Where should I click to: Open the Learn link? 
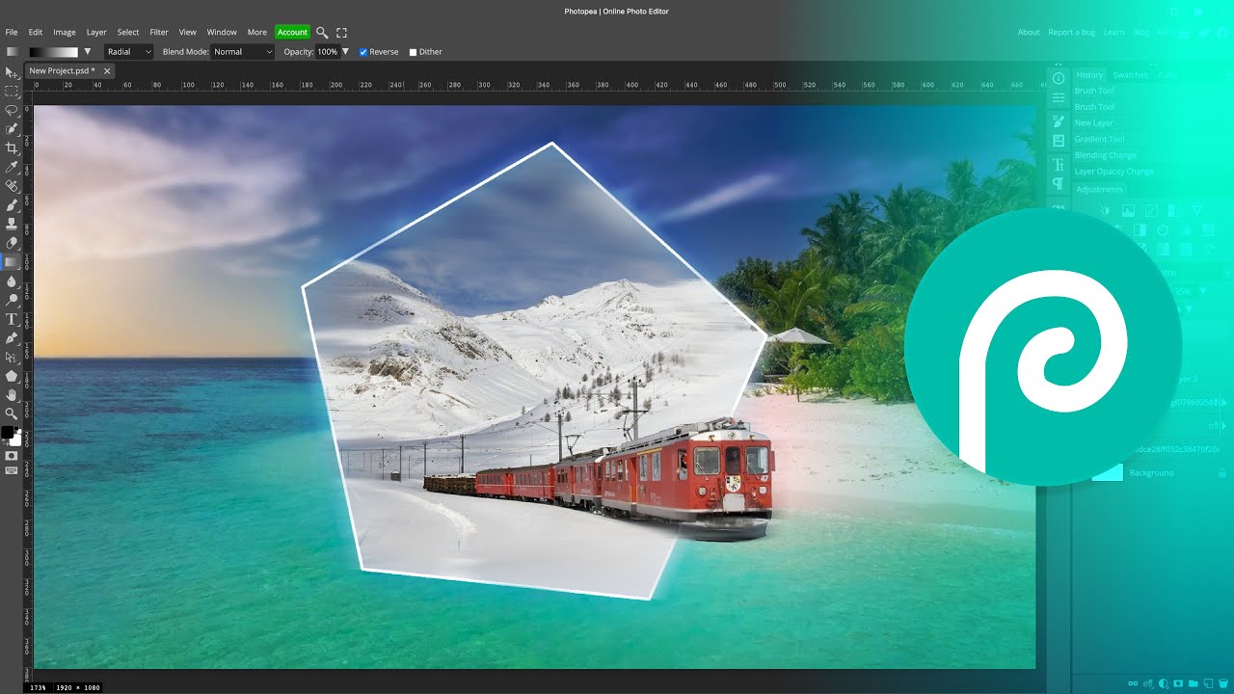[1114, 32]
